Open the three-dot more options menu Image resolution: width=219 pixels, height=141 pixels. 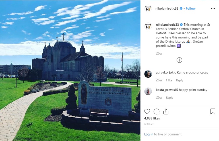[x=213, y=9]
